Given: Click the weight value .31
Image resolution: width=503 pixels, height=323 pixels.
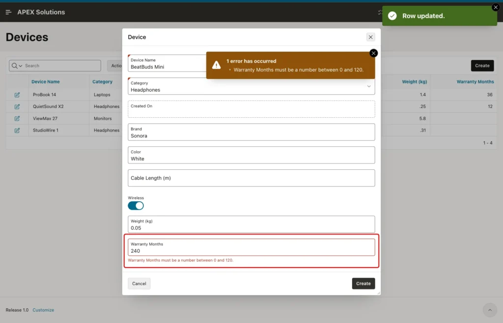Looking at the screenshot, I should pos(423,131).
